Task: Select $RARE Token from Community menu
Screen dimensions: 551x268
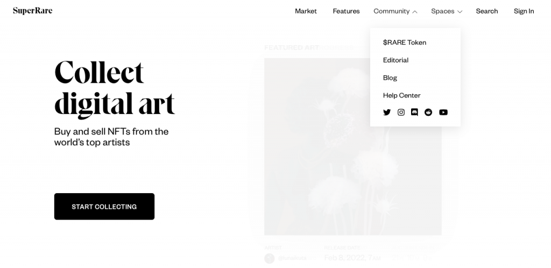Action: tap(405, 43)
